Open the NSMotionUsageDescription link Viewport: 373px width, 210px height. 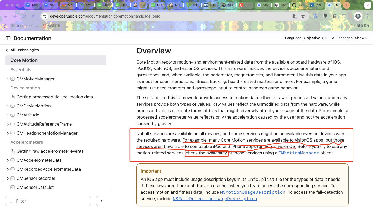[x=253, y=192]
